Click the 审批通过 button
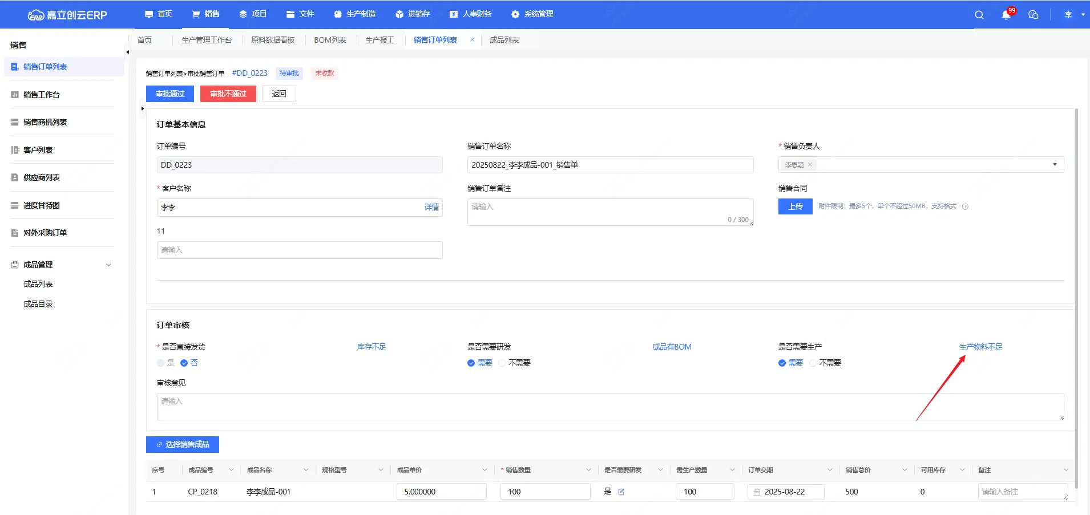This screenshot has width=1090, height=515. pyautogui.click(x=170, y=94)
